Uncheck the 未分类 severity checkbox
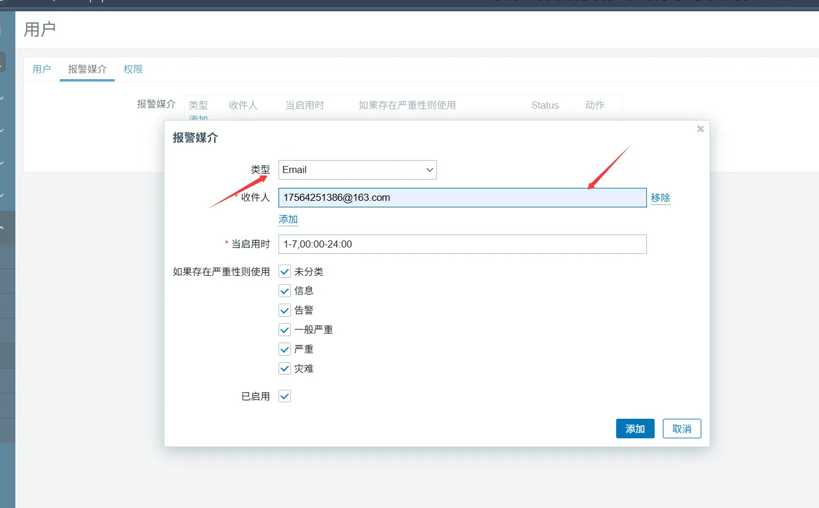819x508 pixels. click(x=285, y=272)
